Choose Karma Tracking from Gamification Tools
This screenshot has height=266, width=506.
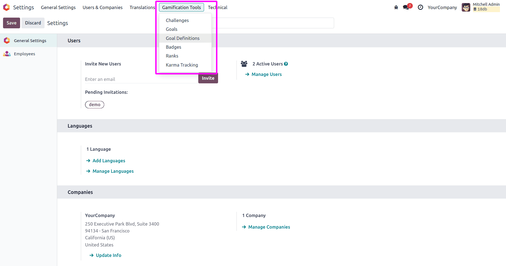tap(182, 65)
